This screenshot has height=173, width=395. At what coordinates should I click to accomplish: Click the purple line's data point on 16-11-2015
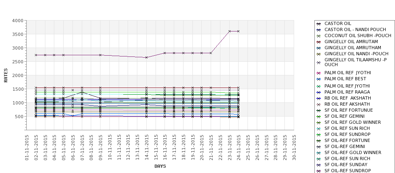pyautogui.click(x=165, y=53)
